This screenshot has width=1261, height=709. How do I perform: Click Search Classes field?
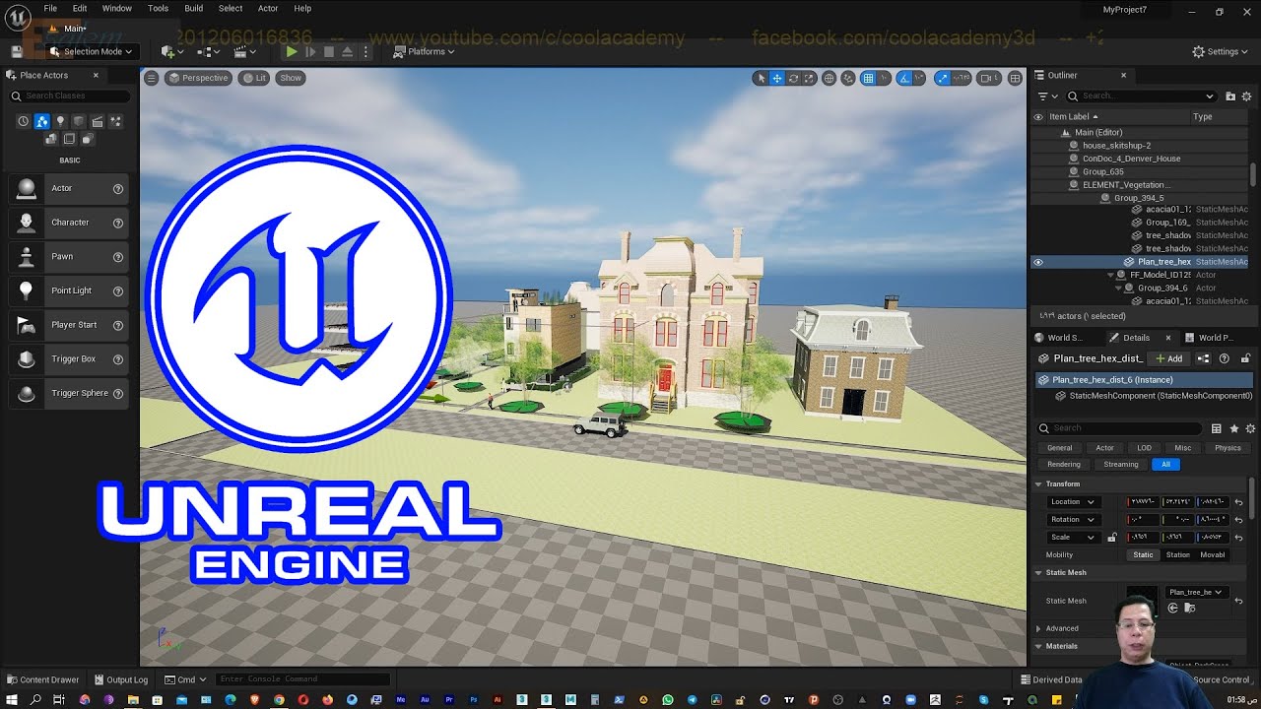pos(70,96)
